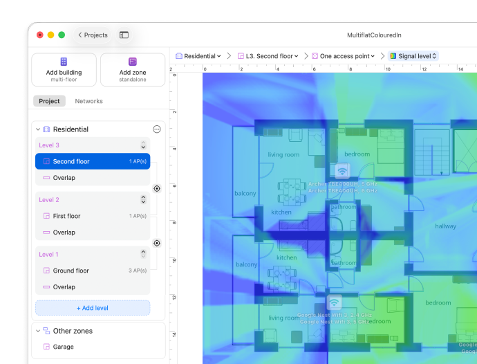The height and width of the screenshot is (364, 477).
Task: Click the Overlap icon under Level 3
Action: 46,178
